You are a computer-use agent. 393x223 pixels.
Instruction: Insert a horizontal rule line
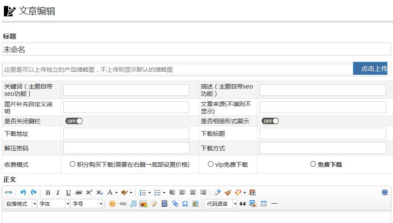click(x=274, y=204)
